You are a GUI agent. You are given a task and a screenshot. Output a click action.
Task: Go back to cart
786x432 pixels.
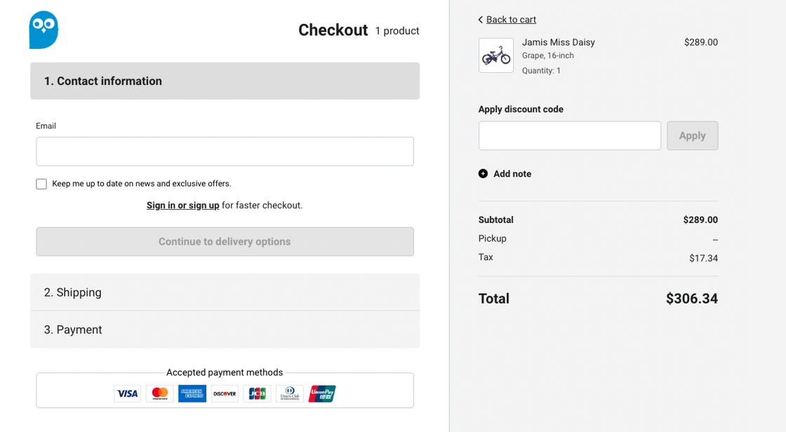(x=510, y=20)
